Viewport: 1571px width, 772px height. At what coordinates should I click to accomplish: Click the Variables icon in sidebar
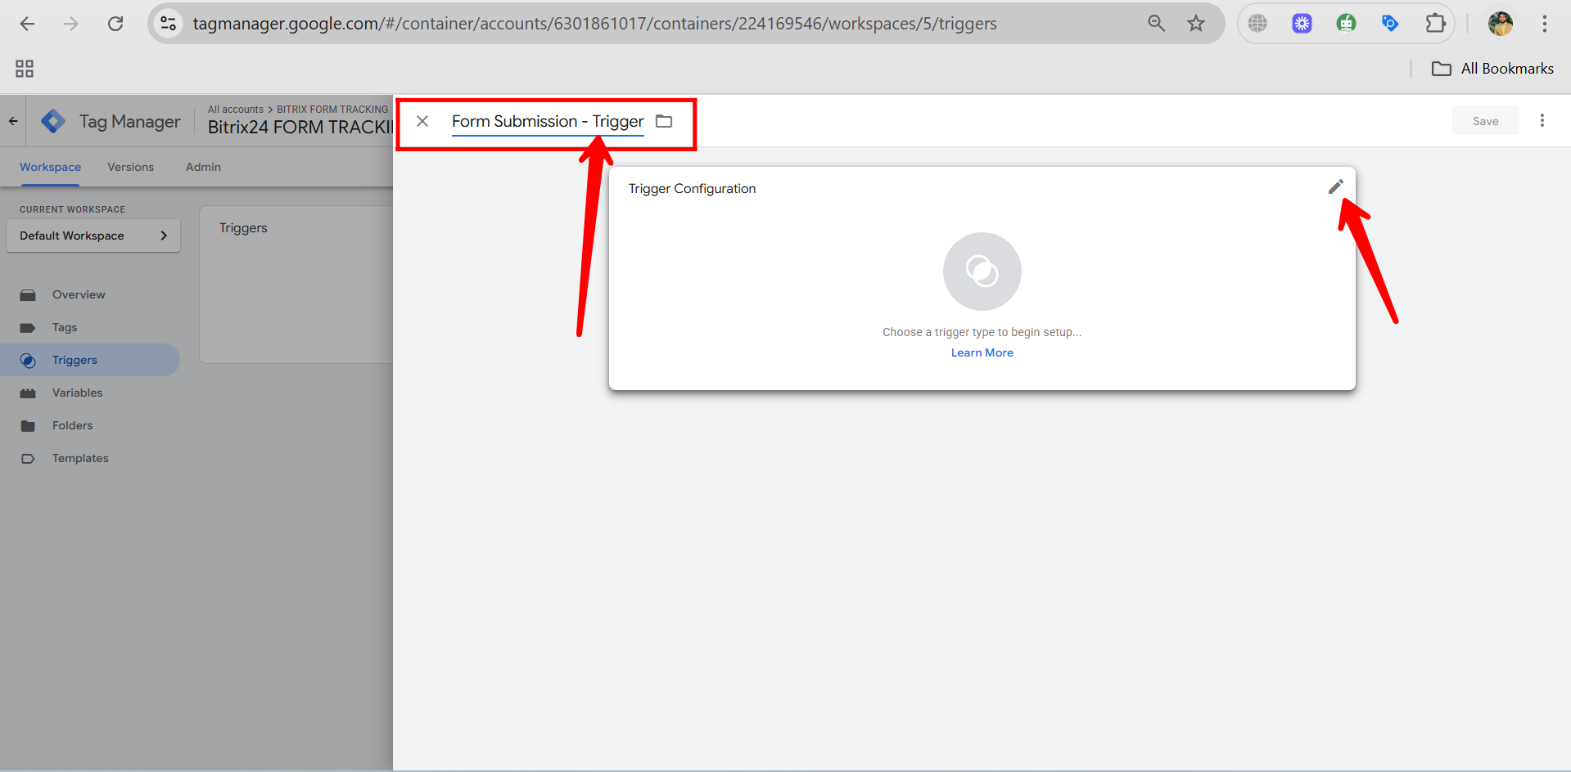pos(28,393)
